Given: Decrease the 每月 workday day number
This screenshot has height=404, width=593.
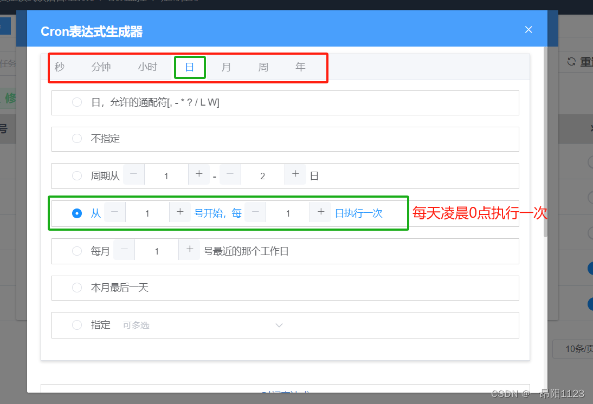Looking at the screenshot, I should click(x=124, y=250).
